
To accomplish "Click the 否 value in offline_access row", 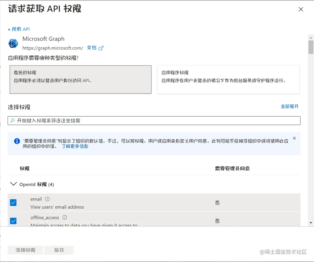I will (217, 221).
